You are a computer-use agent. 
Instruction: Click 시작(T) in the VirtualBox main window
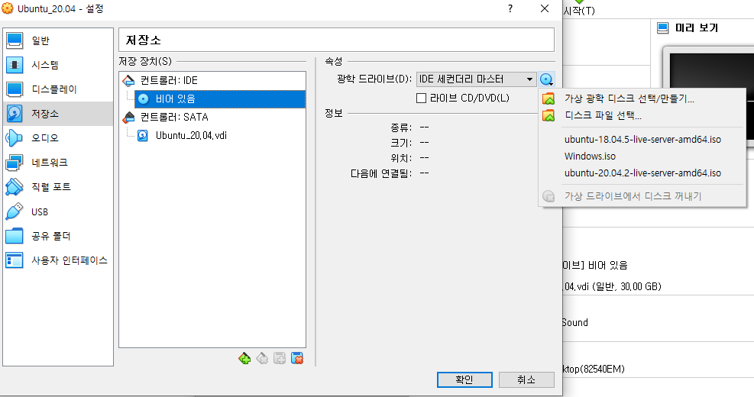click(579, 11)
